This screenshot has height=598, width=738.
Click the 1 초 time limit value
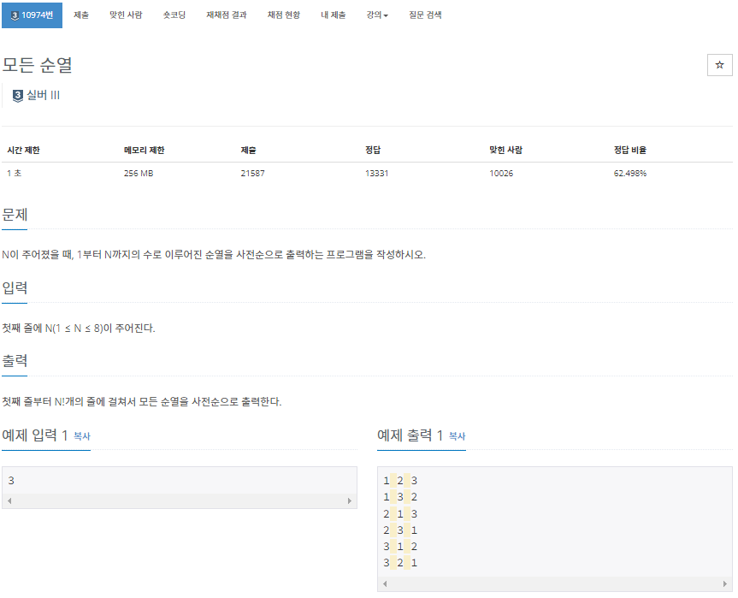(15, 174)
